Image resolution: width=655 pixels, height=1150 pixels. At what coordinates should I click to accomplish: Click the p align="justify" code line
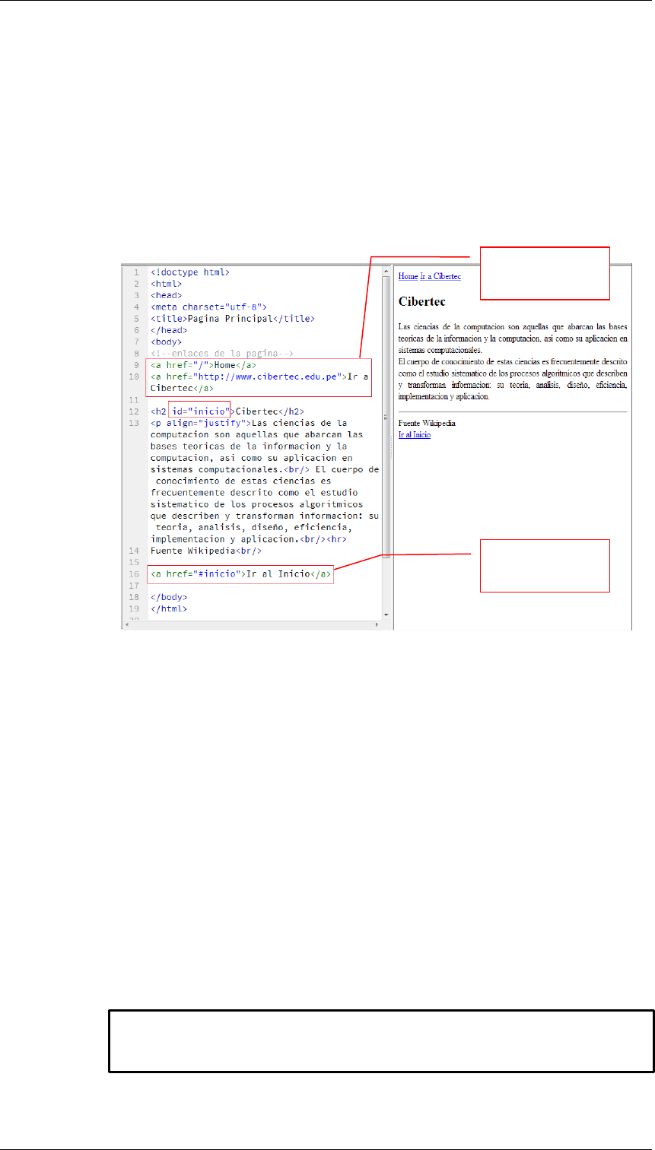pos(249,423)
